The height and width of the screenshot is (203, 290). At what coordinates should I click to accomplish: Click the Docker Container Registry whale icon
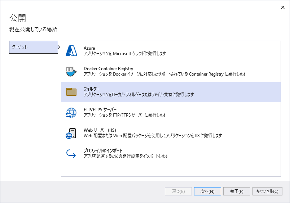71,72
